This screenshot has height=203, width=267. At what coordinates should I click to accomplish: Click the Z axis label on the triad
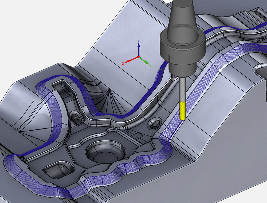coord(139,41)
